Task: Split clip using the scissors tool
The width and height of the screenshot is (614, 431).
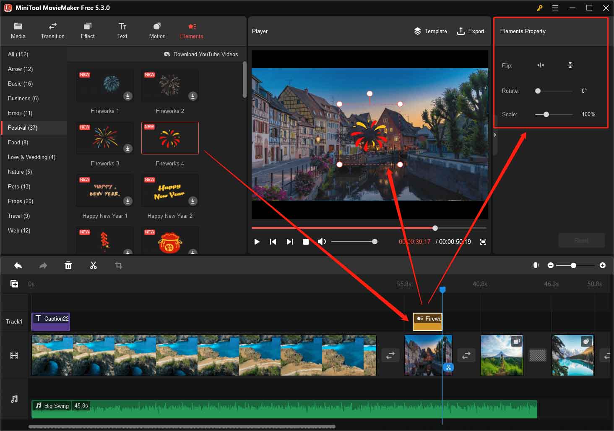Action: (x=94, y=265)
